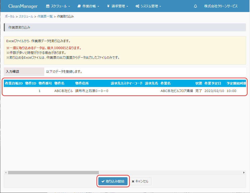Viewport: 250px width, 193px height.
Task: Open the 株式会社クリーンサービス account menu
Action: (x=221, y=6)
